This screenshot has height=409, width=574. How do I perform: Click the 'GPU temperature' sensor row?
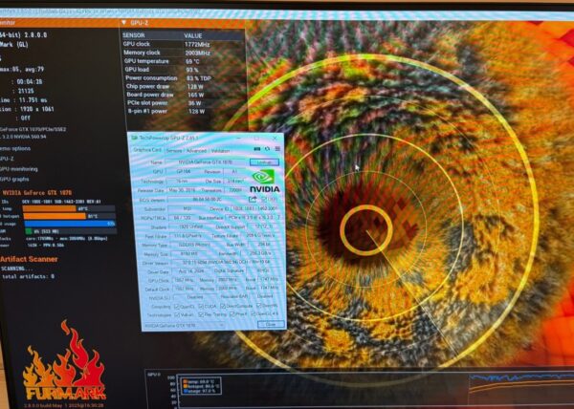pos(184,61)
